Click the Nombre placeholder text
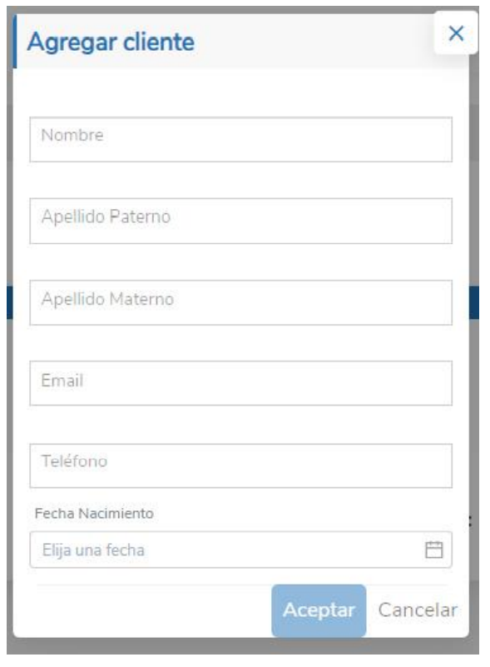Image resolution: width=490 pixels, height=667 pixels. (x=72, y=135)
